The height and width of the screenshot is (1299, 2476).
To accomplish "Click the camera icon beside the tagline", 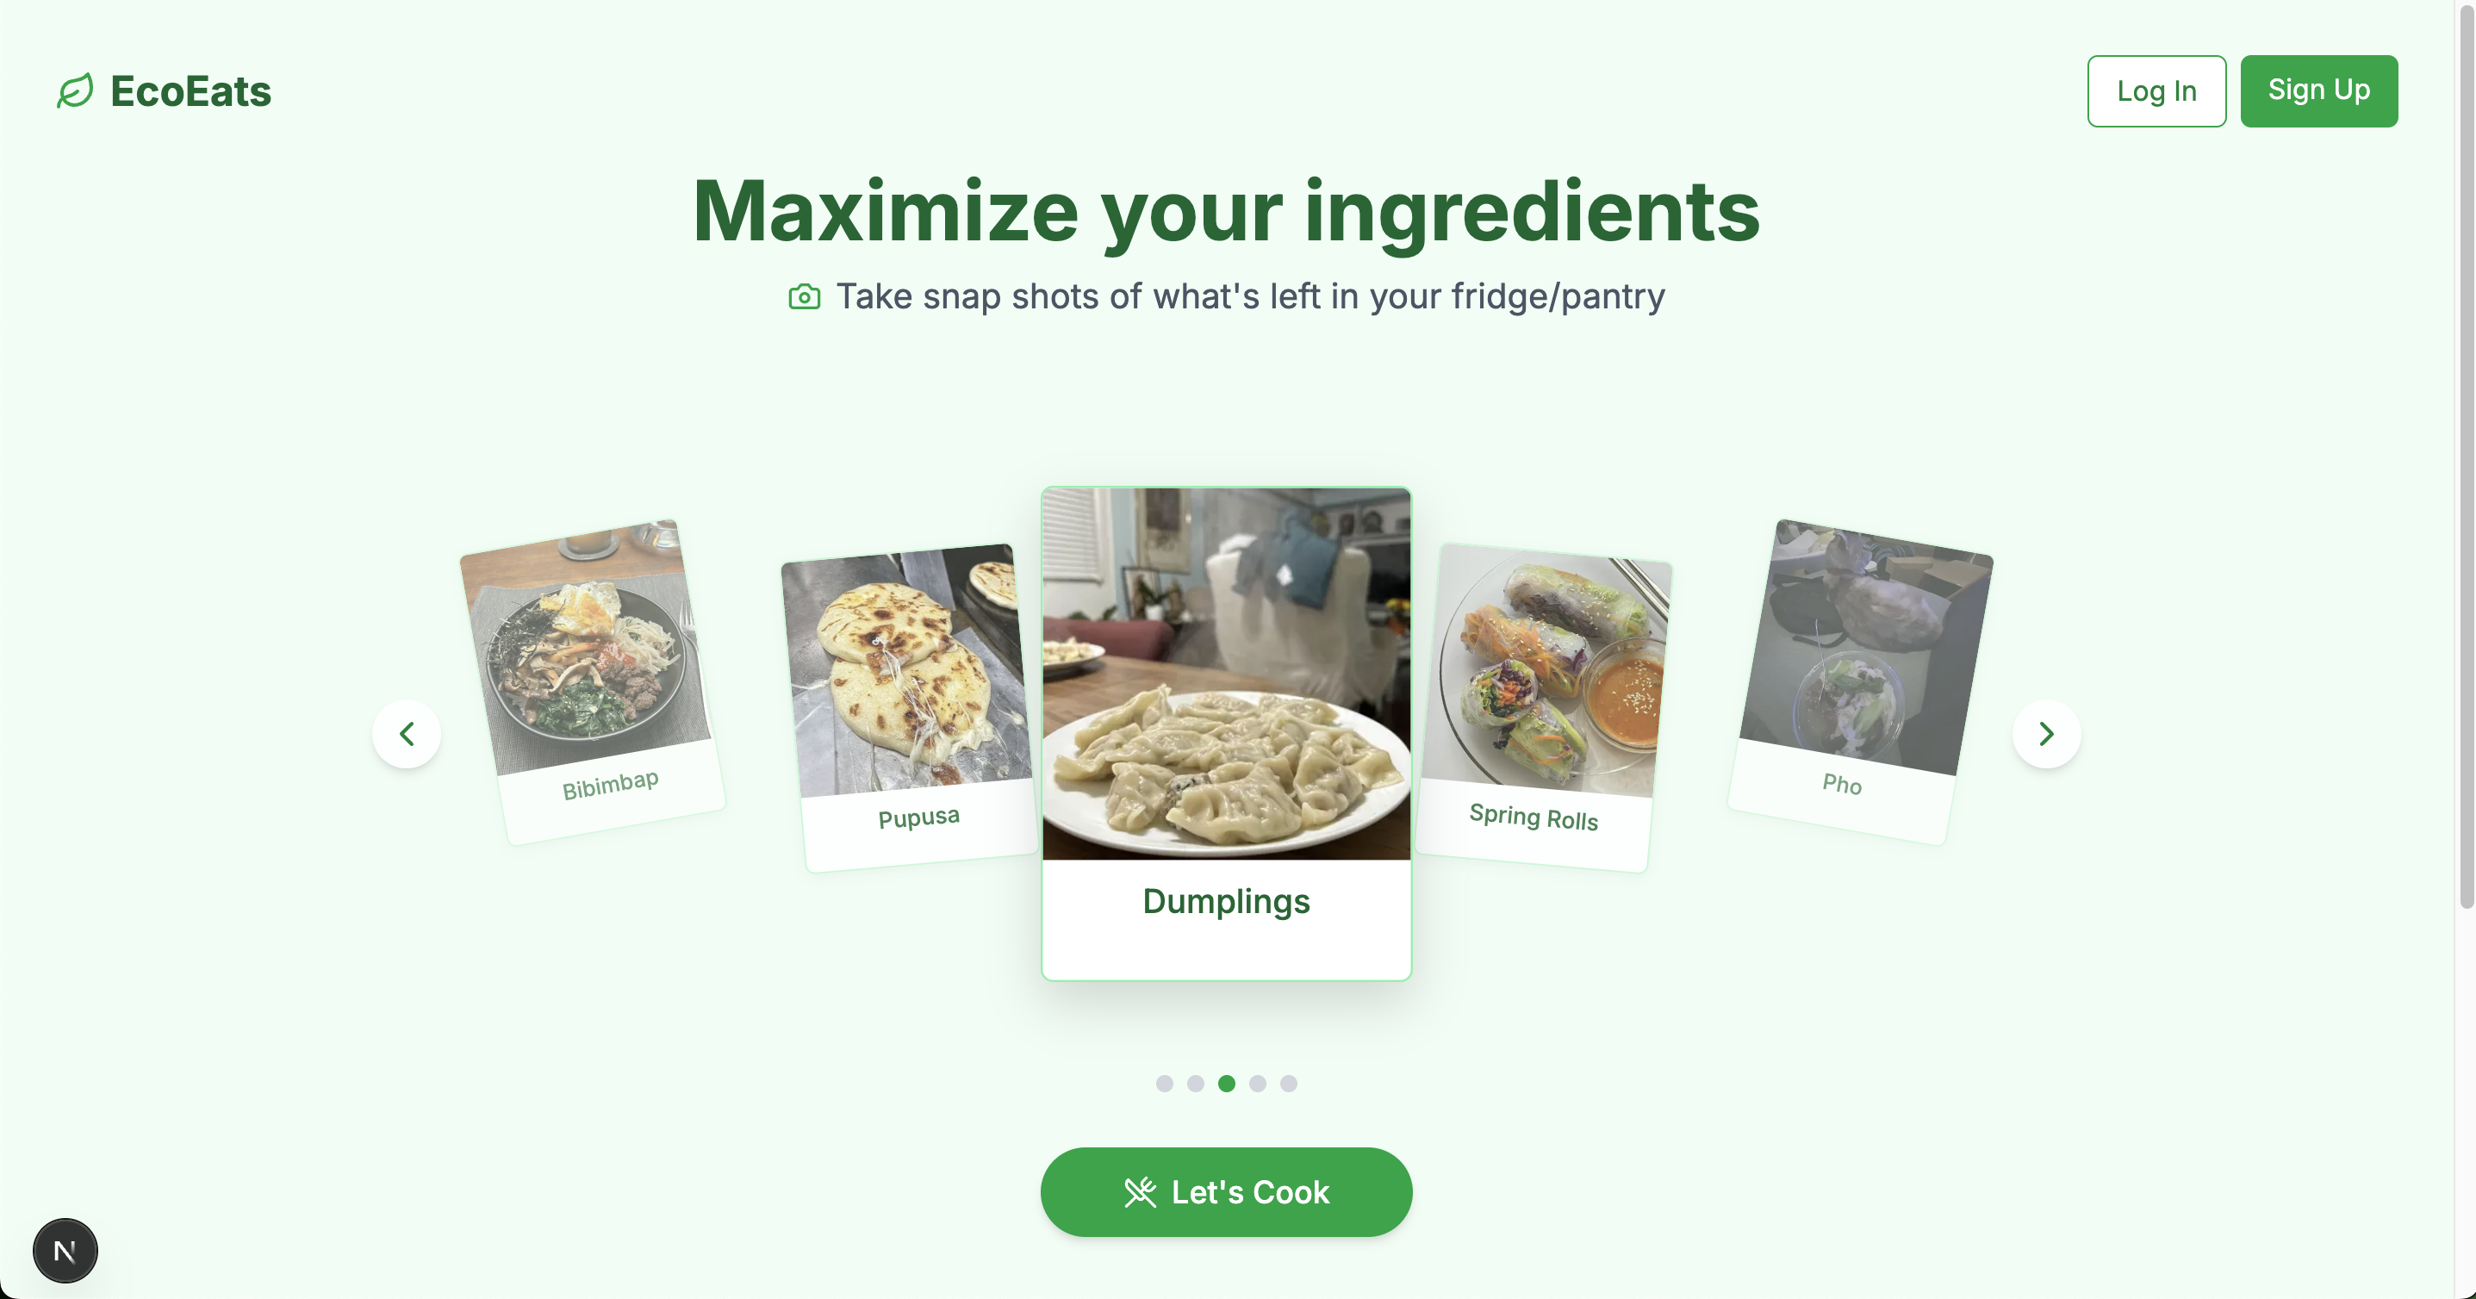I will click(x=805, y=297).
